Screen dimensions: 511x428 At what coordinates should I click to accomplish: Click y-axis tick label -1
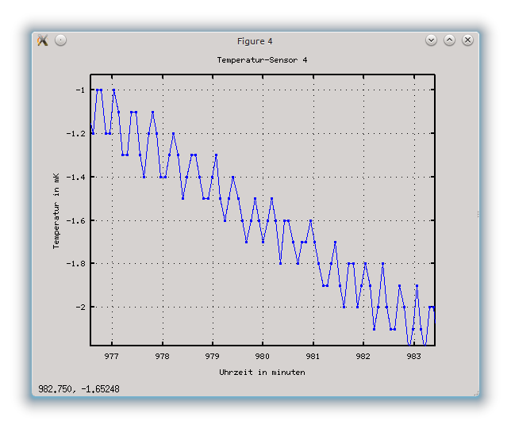pos(80,90)
